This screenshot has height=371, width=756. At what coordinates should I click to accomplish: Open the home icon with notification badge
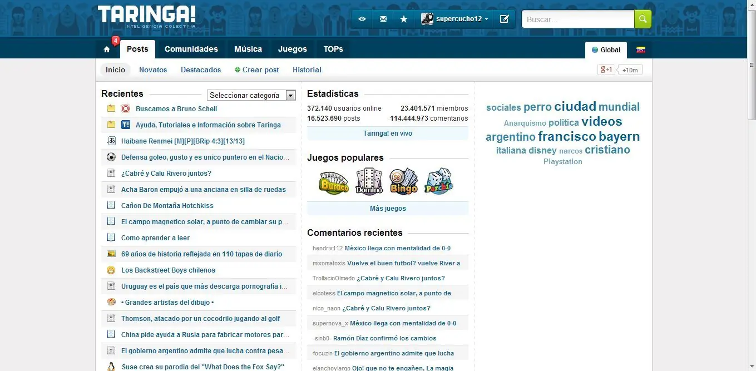pyautogui.click(x=107, y=49)
